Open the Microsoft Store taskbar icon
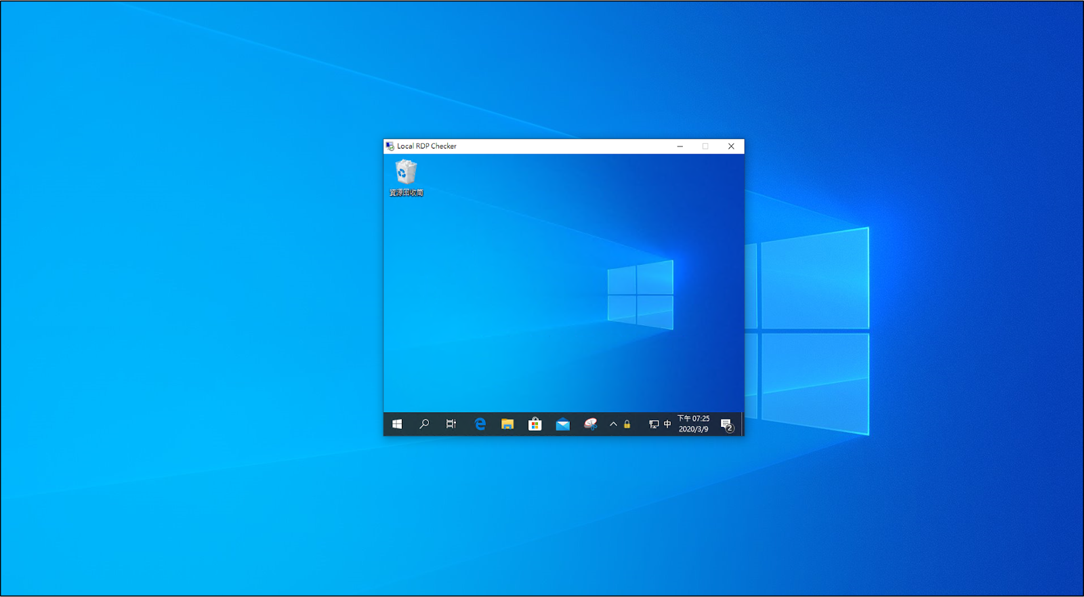 click(x=535, y=424)
